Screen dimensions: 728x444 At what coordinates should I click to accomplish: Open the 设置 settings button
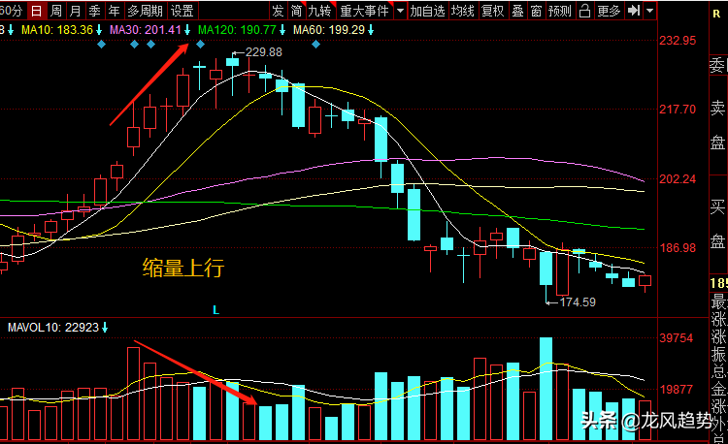pos(182,11)
